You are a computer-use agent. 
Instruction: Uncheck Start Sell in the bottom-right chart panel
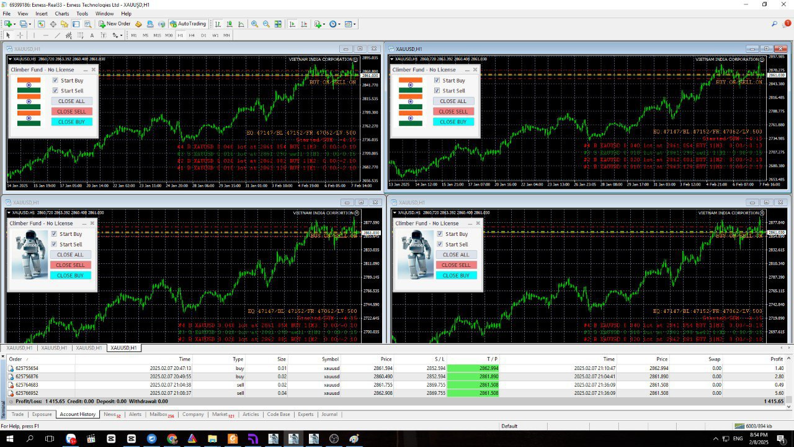[440, 244]
